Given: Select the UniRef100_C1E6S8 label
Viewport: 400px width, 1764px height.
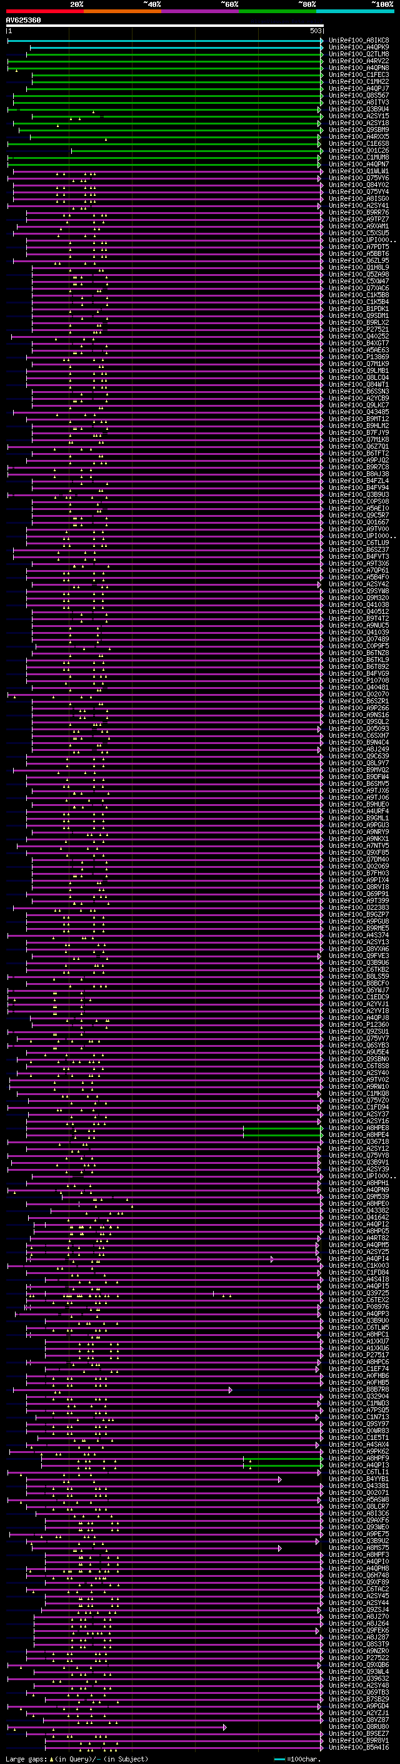Looking at the screenshot, I should [358, 144].
